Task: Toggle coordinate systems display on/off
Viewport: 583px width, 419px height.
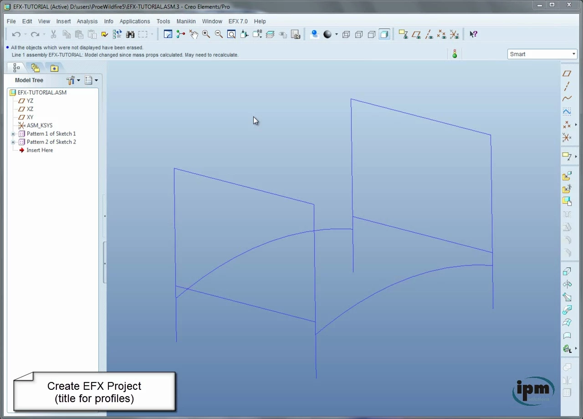Action: point(454,34)
